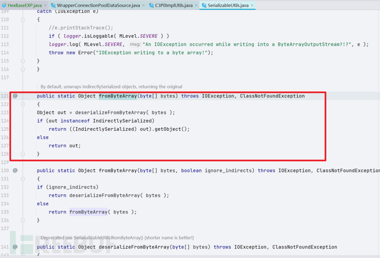Viewport: 380px width, 258px height.
Task: Fold the method body at line 131
Action: 23,179
